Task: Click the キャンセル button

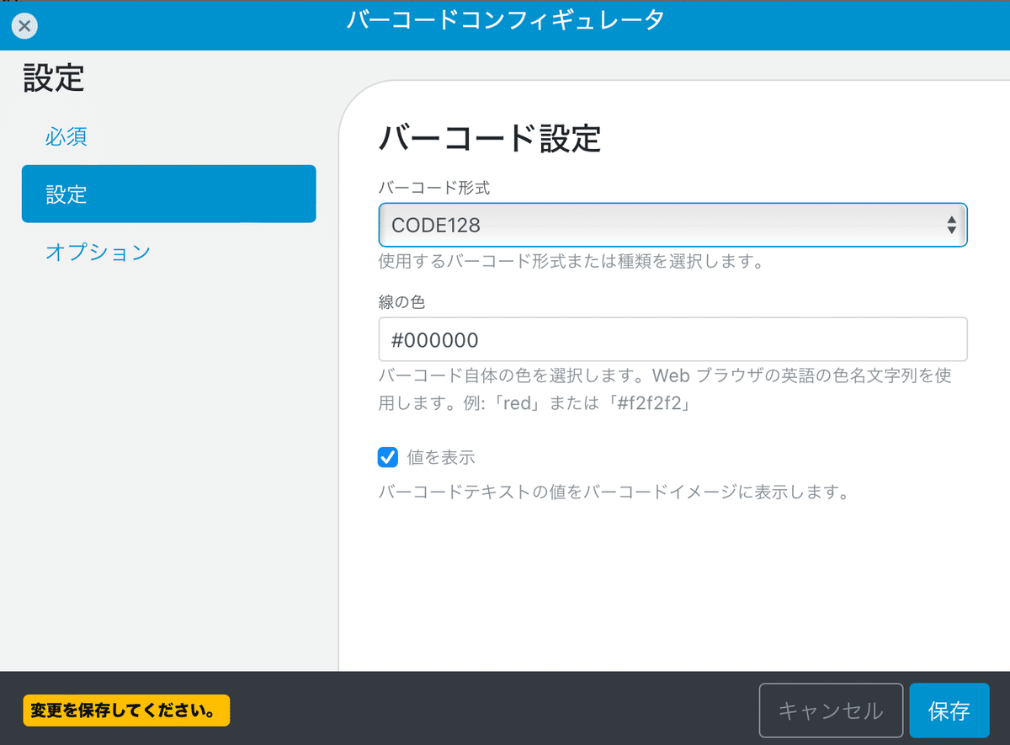Action: pos(831,710)
